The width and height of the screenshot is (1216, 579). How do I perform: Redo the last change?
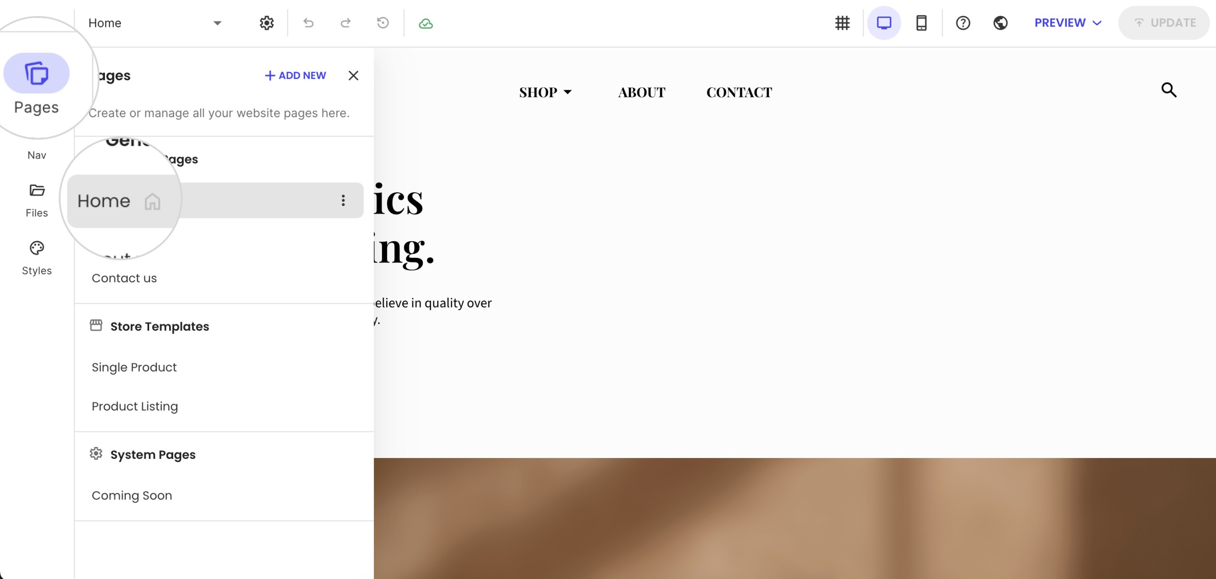coord(346,23)
